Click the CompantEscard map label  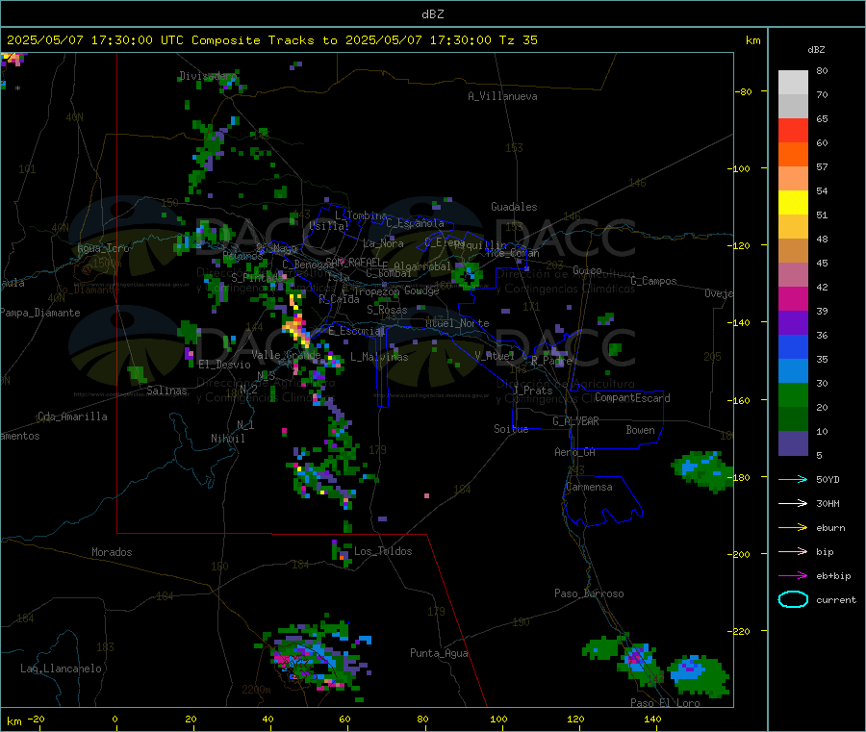632,397
